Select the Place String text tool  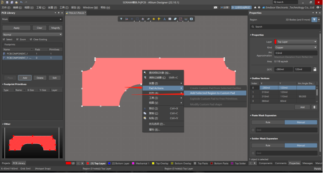coord(164,19)
